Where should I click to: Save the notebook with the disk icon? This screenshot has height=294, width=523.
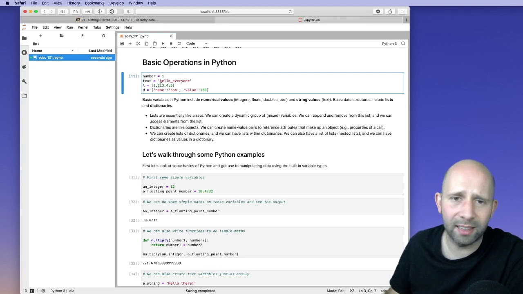click(x=122, y=43)
